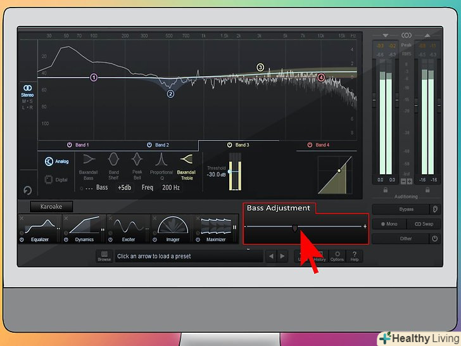Image resolution: width=461 pixels, height=346 pixels.
Task: Enable Analog EQ mode
Action: coord(57,161)
